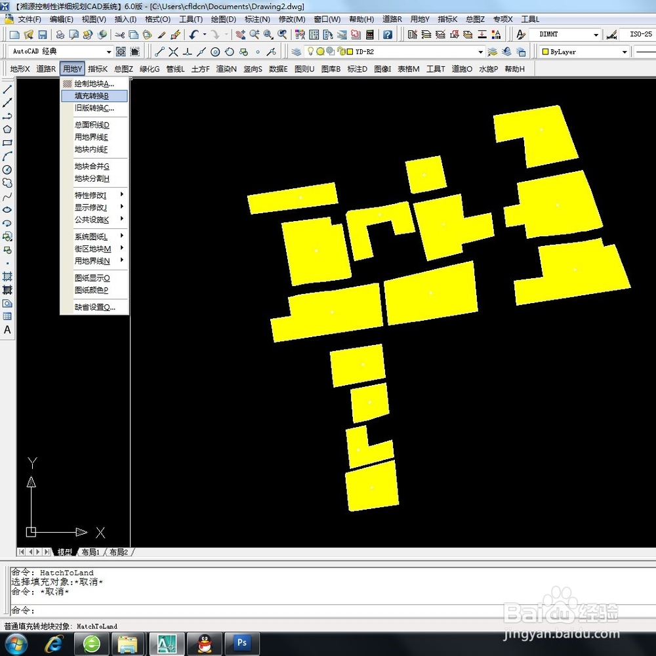Open the ByLayer color dropdown
Viewport: 656px width, 656px height.
click(x=625, y=52)
